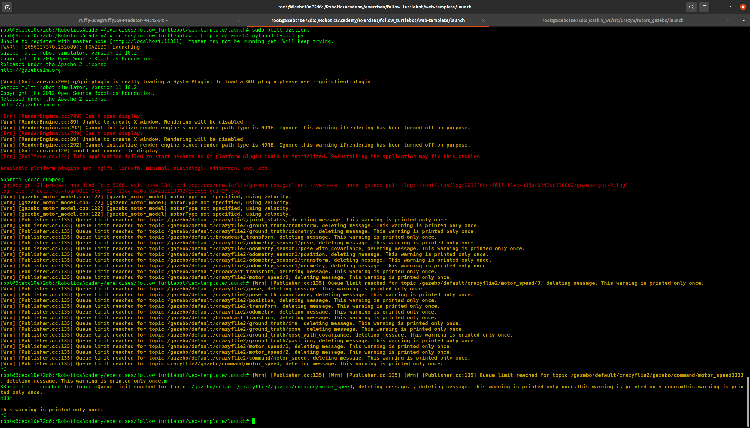Click the motor_speed/0 queue warning line
750x428 pixels.
click(226, 277)
